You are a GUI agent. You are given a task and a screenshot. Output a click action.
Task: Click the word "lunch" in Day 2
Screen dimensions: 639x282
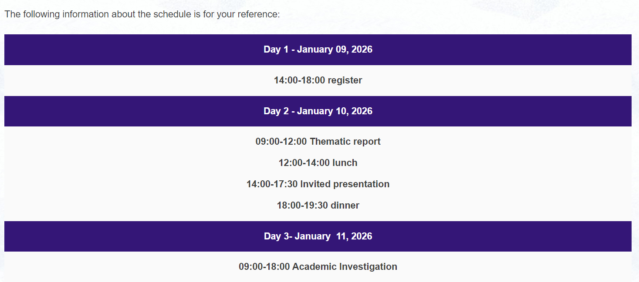345,163
